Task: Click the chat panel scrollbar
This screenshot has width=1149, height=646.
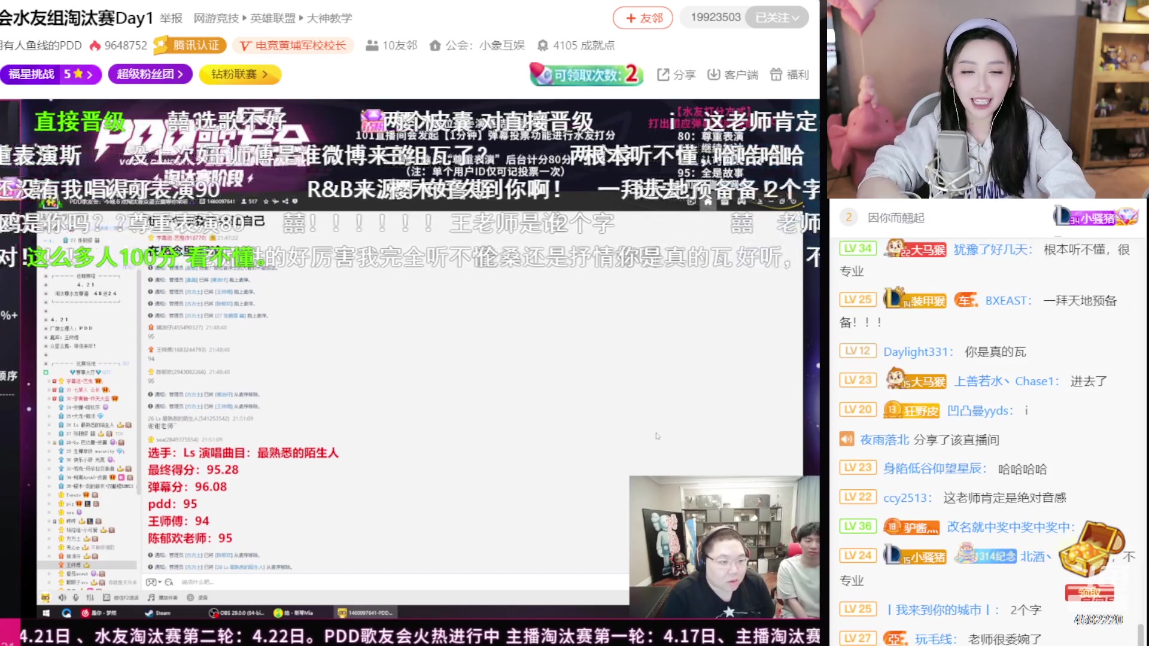Action: click(1140, 634)
